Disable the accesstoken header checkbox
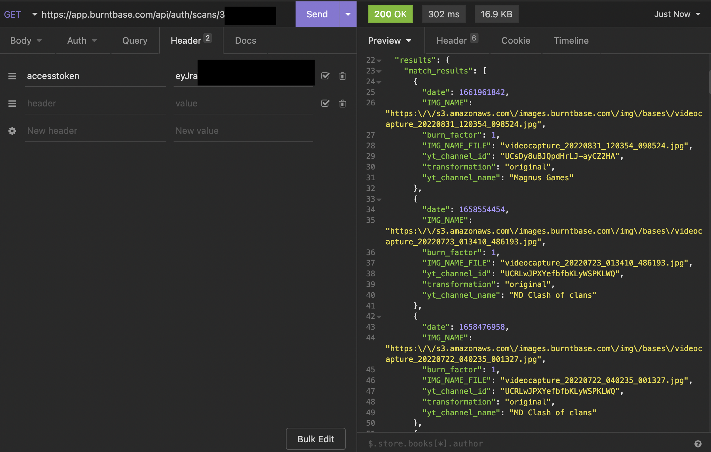Image resolution: width=711 pixels, height=452 pixels. click(x=325, y=76)
